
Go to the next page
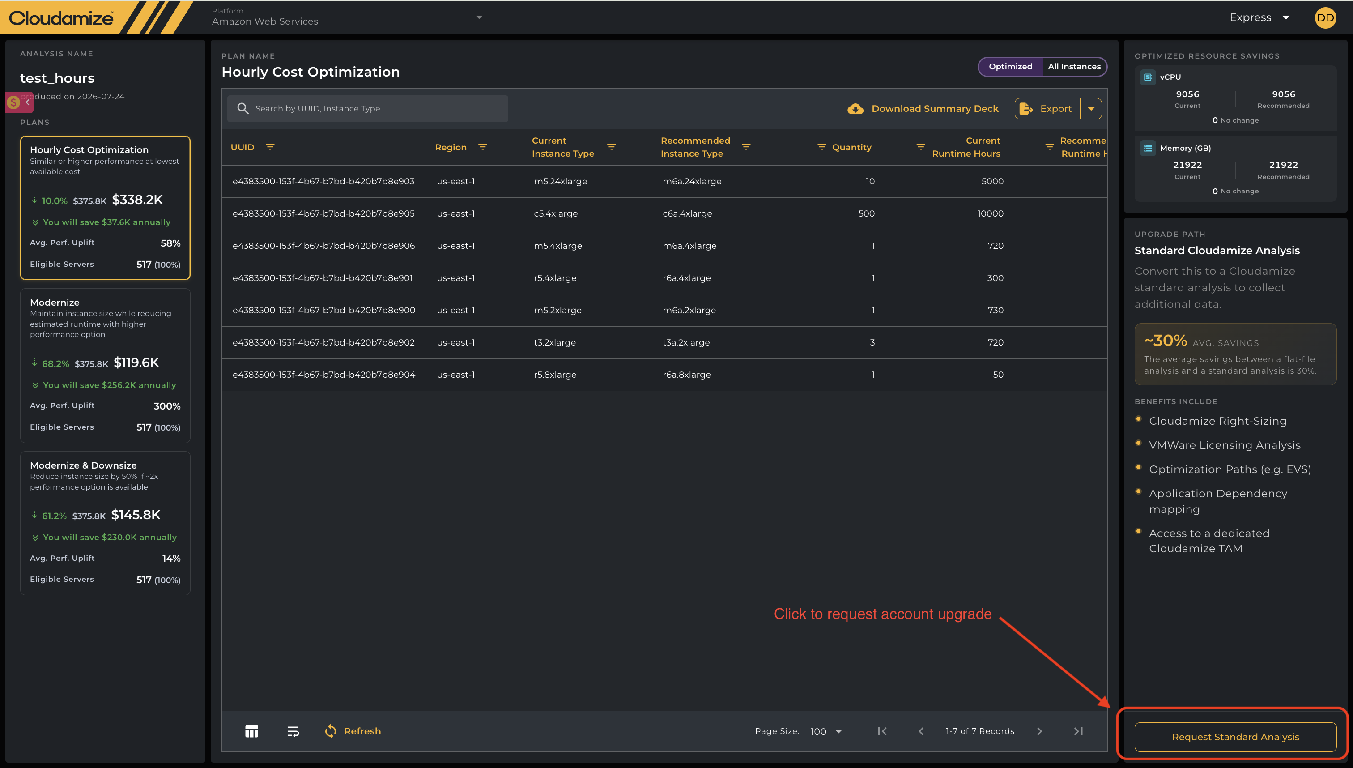tap(1039, 731)
